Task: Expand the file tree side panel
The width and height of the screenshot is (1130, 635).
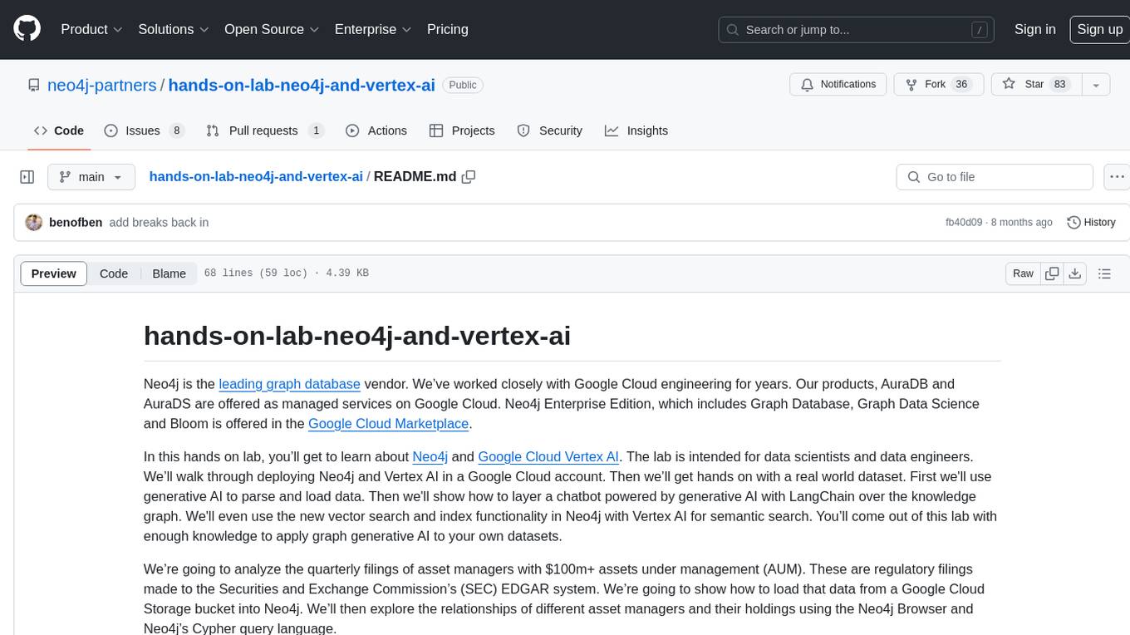Action: [27, 177]
